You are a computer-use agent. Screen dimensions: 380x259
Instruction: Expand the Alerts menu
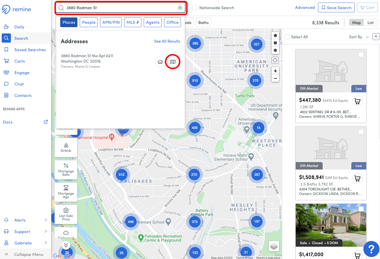[25, 220]
